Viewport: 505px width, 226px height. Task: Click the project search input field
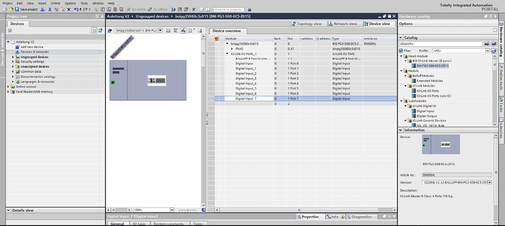[x=228, y=9]
